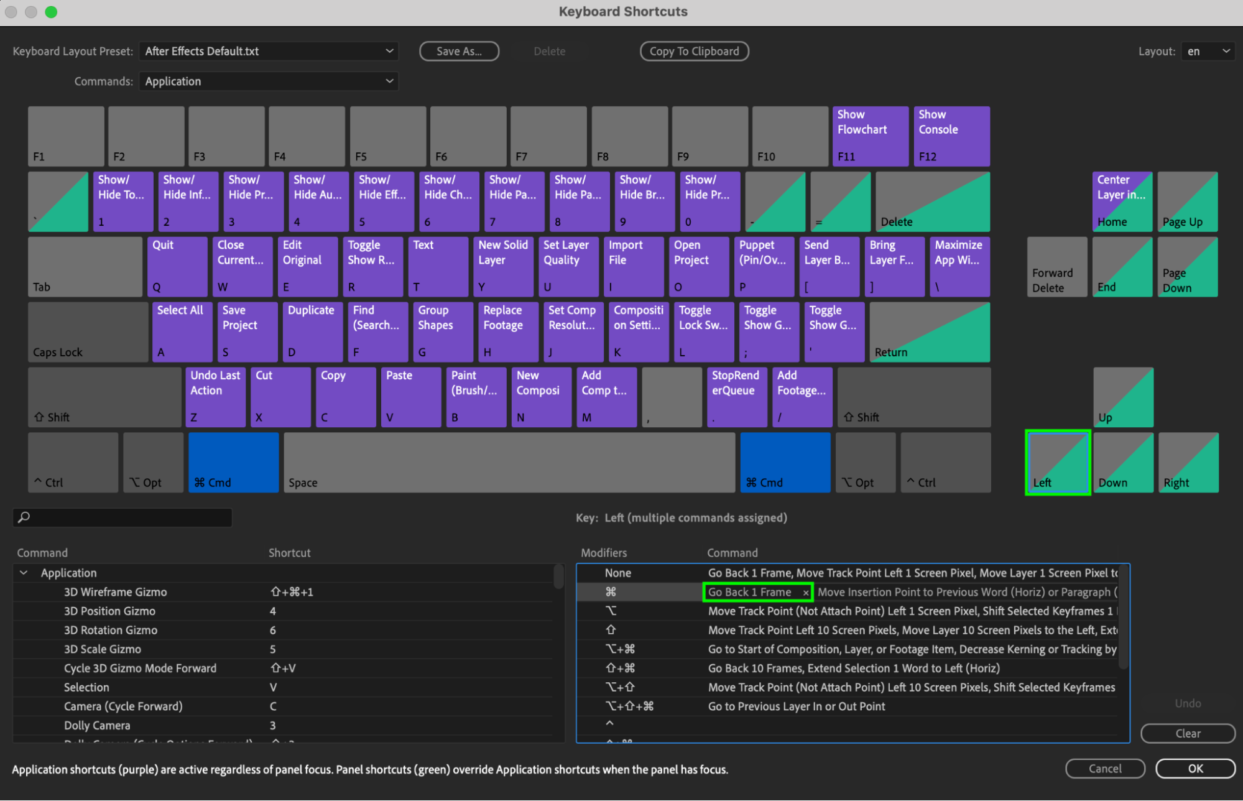The image size is (1243, 801).
Task: Toggle the right Cmd modifier key
Action: pyautogui.click(x=785, y=463)
